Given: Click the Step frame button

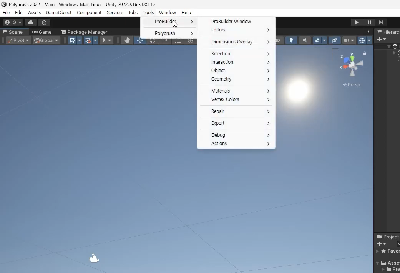Looking at the screenshot, I should pos(381,22).
